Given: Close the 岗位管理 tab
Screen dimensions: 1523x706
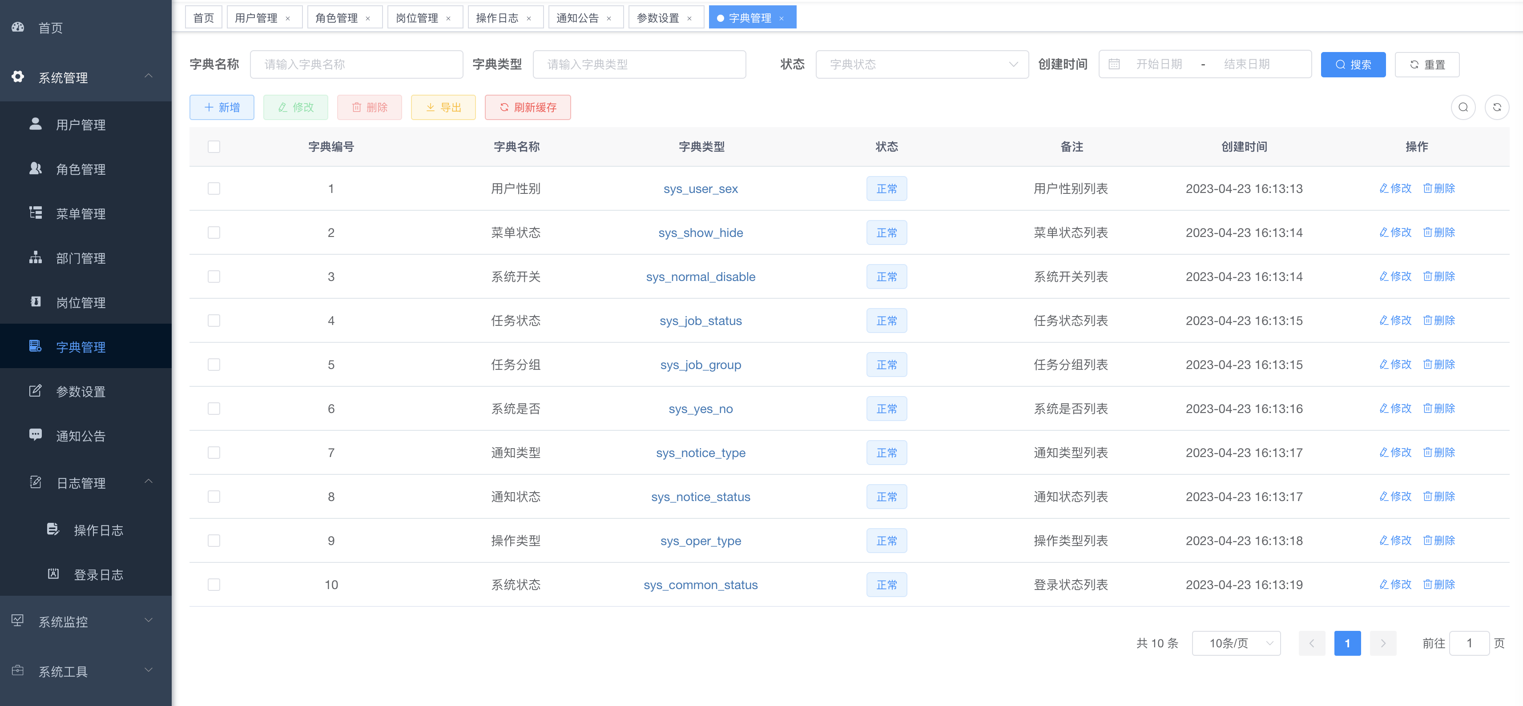Looking at the screenshot, I should tap(448, 18).
